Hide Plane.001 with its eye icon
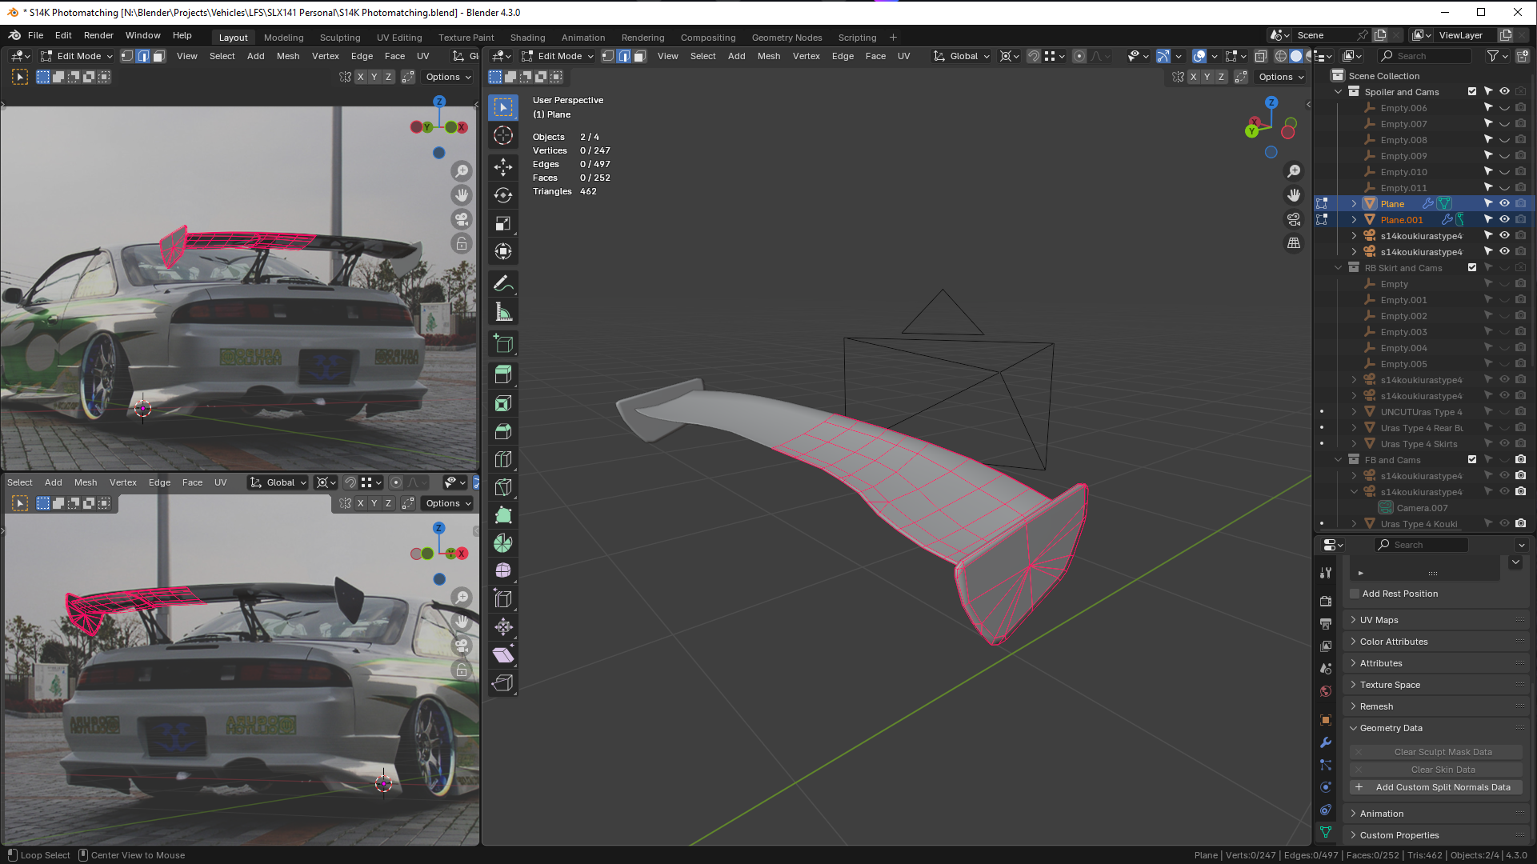 (1504, 219)
